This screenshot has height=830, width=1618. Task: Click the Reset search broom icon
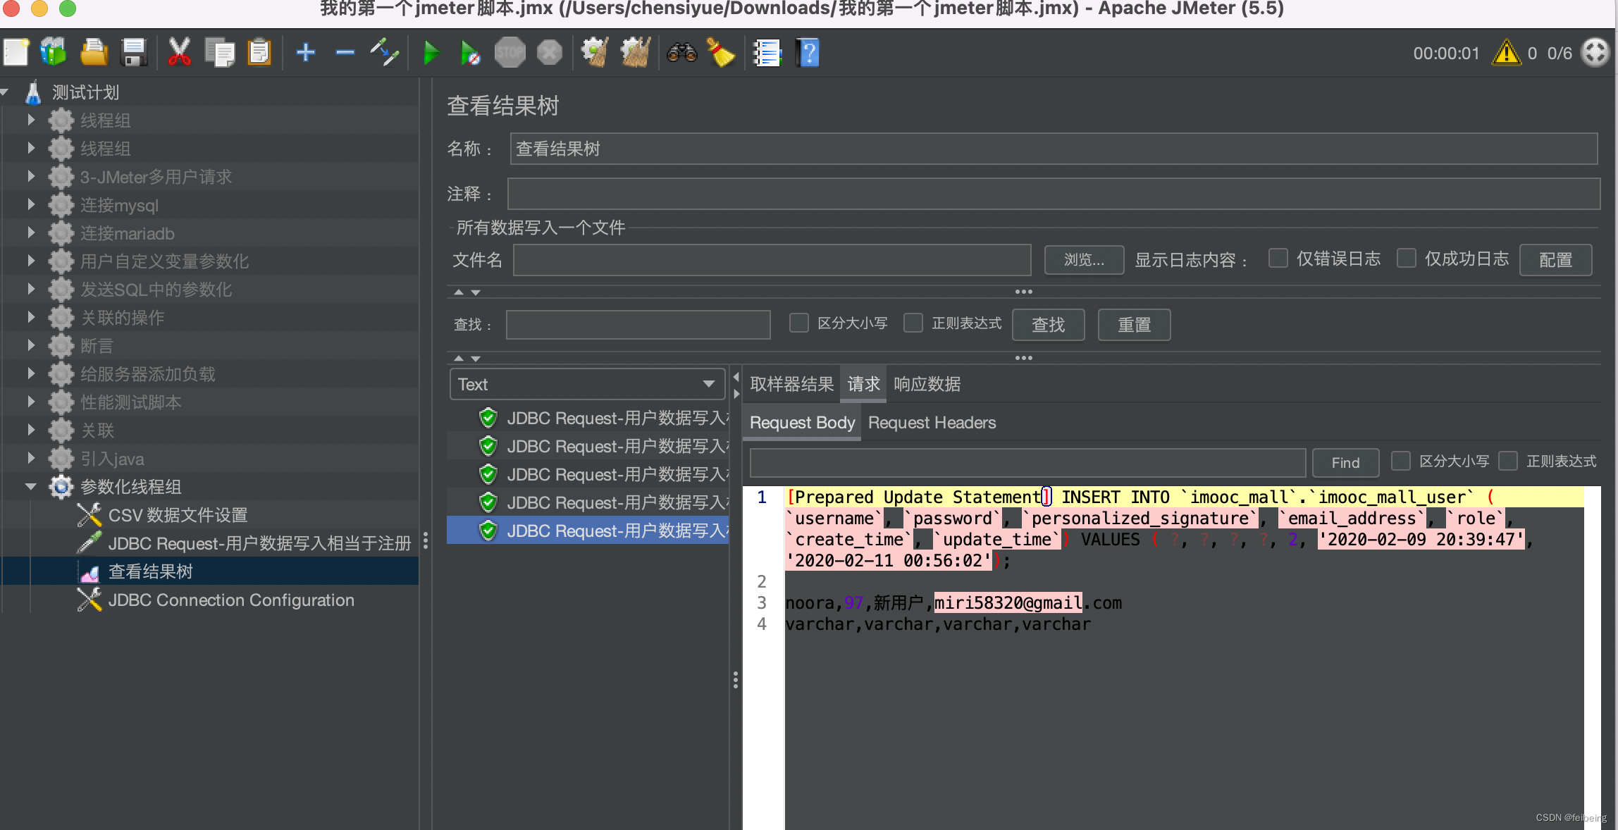720,53
